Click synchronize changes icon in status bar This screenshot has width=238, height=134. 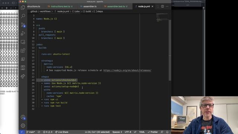point(39,132)
